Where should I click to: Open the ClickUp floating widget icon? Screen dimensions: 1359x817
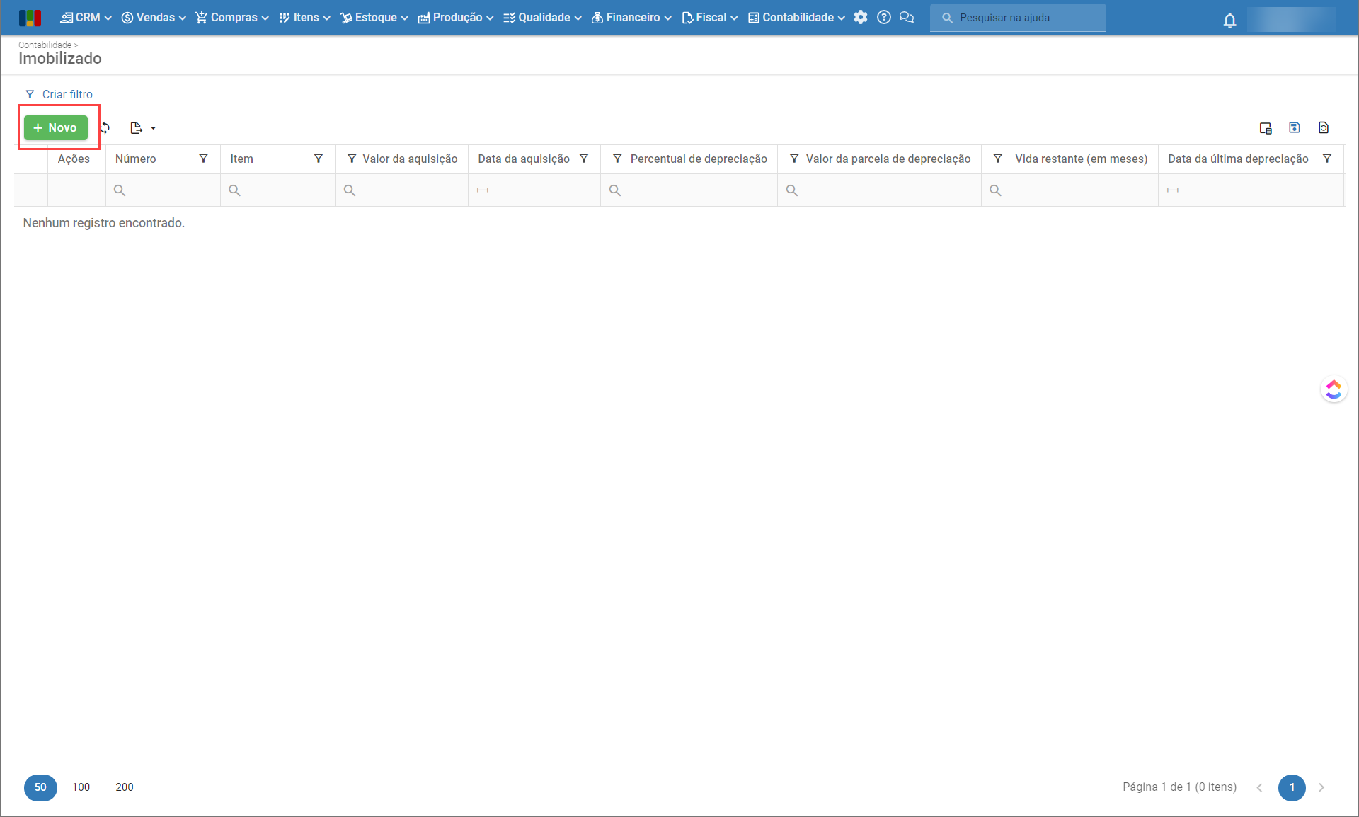pyautogui.click(x=1334, y=389)
